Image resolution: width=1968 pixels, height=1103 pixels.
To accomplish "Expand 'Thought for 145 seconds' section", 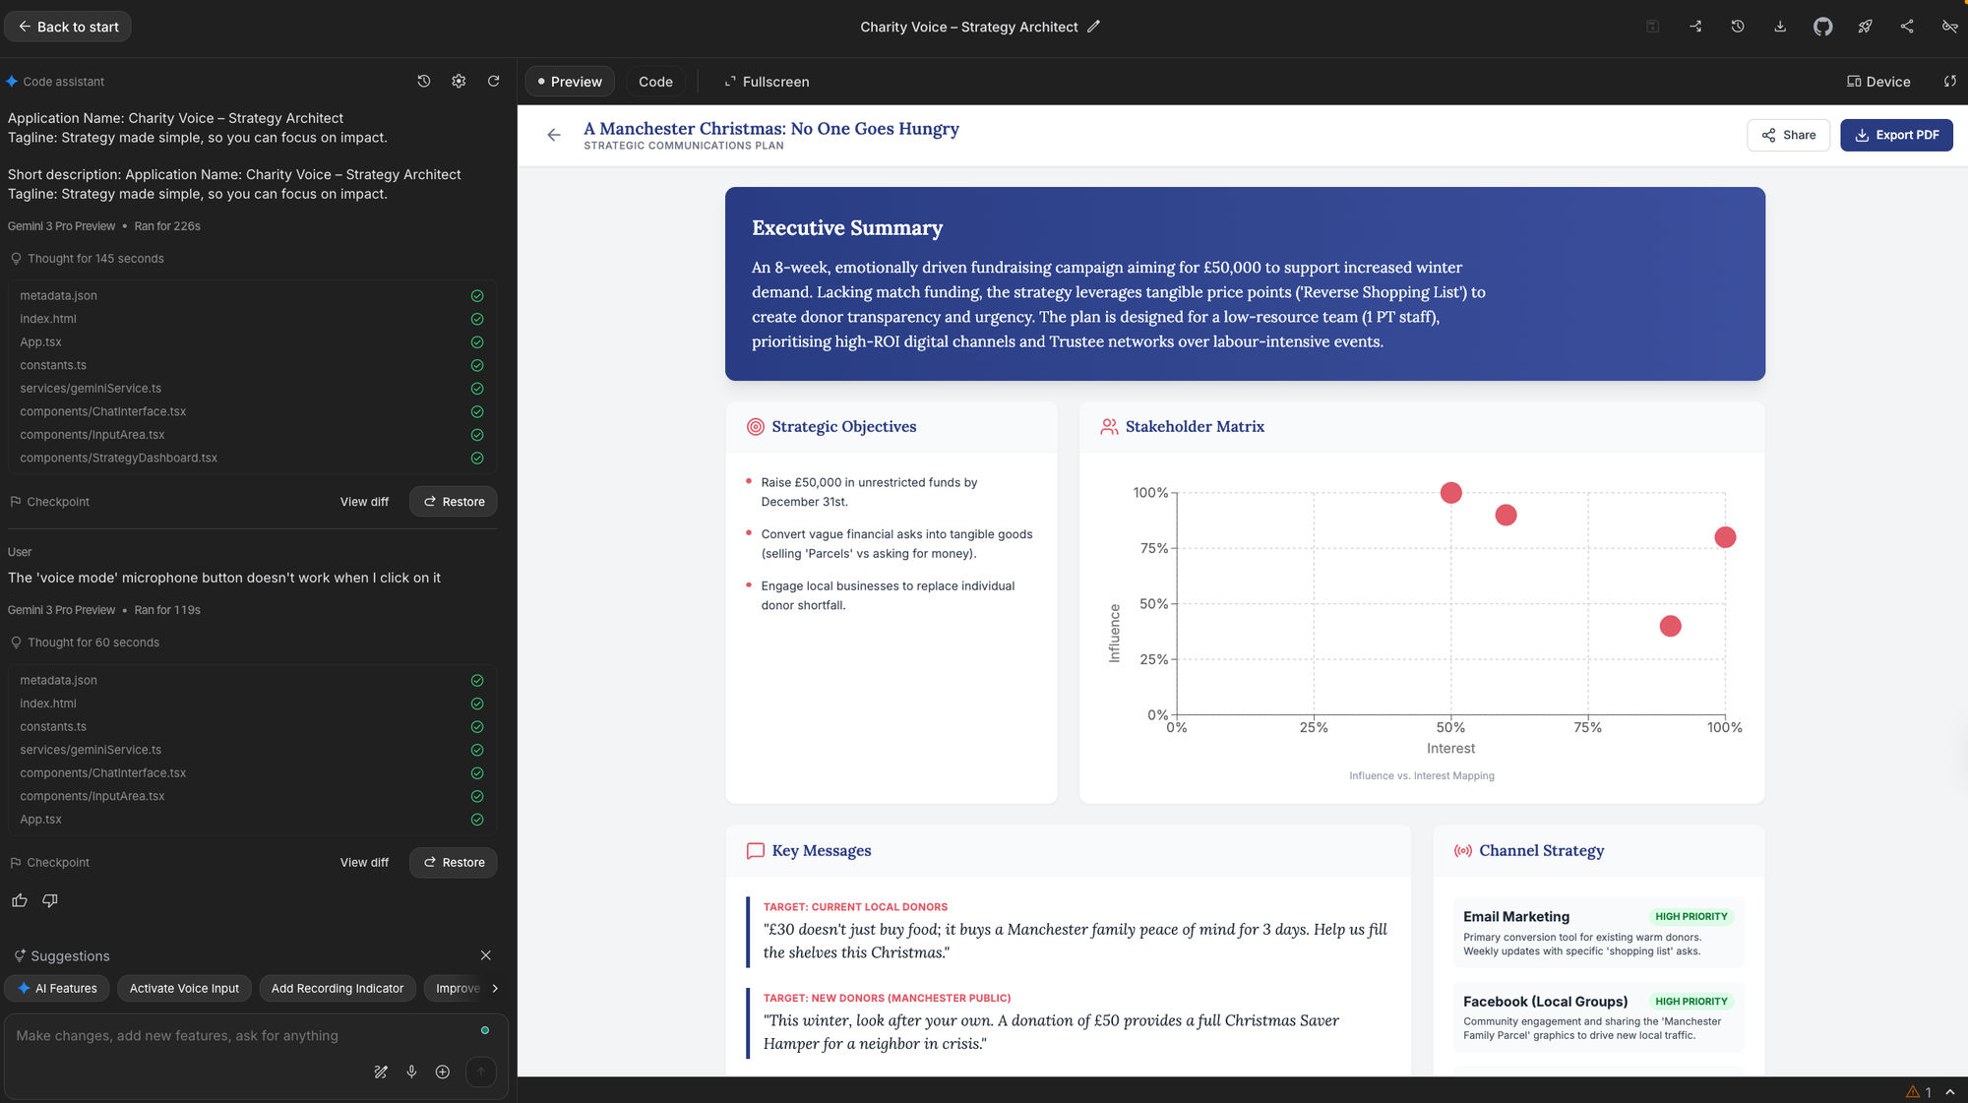I will 95,259.
